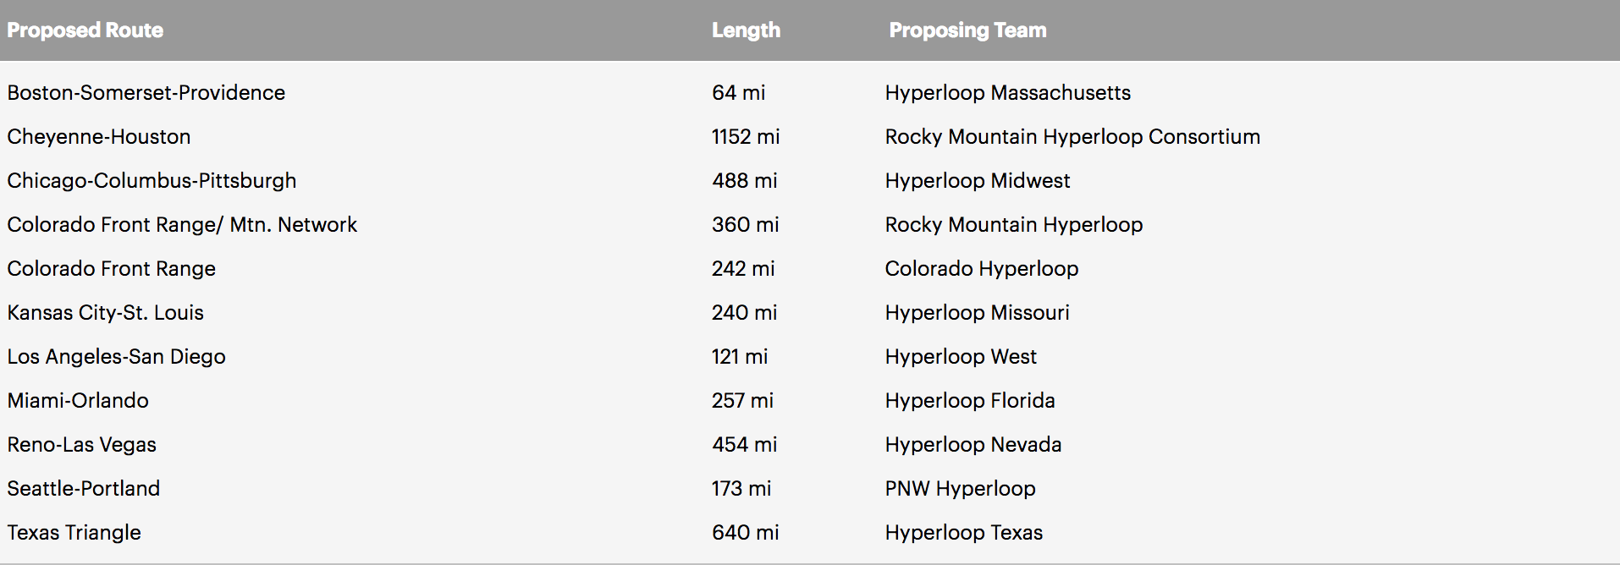Click the 1152 mi length value
Screen dimensions: 1620x565
745,136
